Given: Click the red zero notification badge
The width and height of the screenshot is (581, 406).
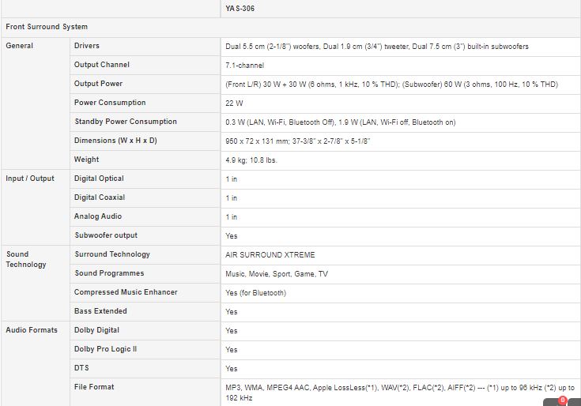Looking at the screenshot, I should [563, 400].
